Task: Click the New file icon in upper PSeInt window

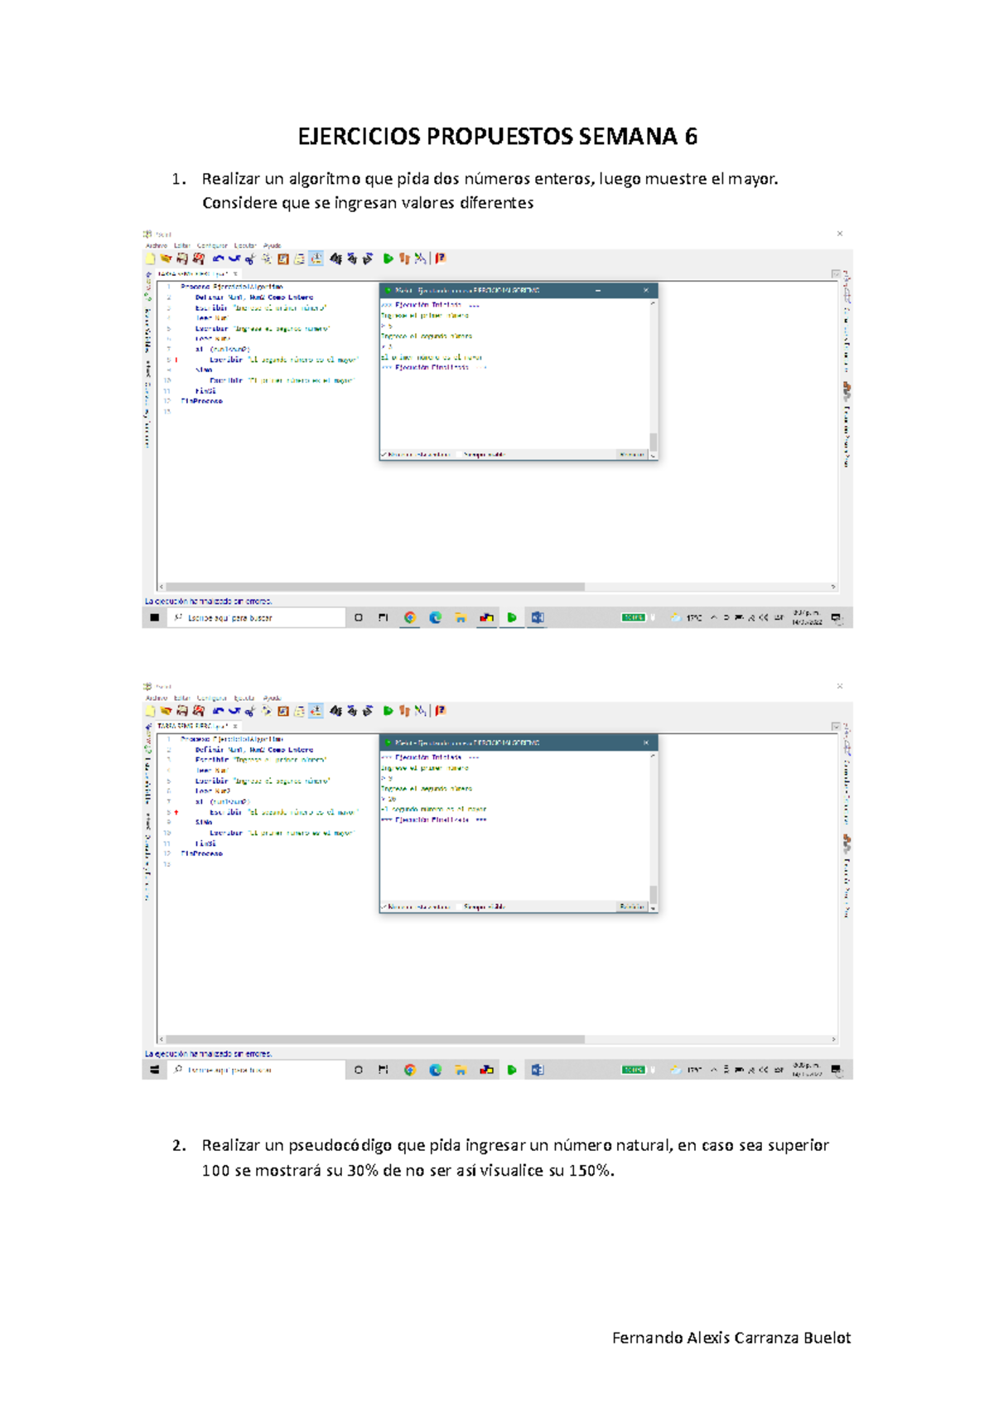Action: (151, 259)
